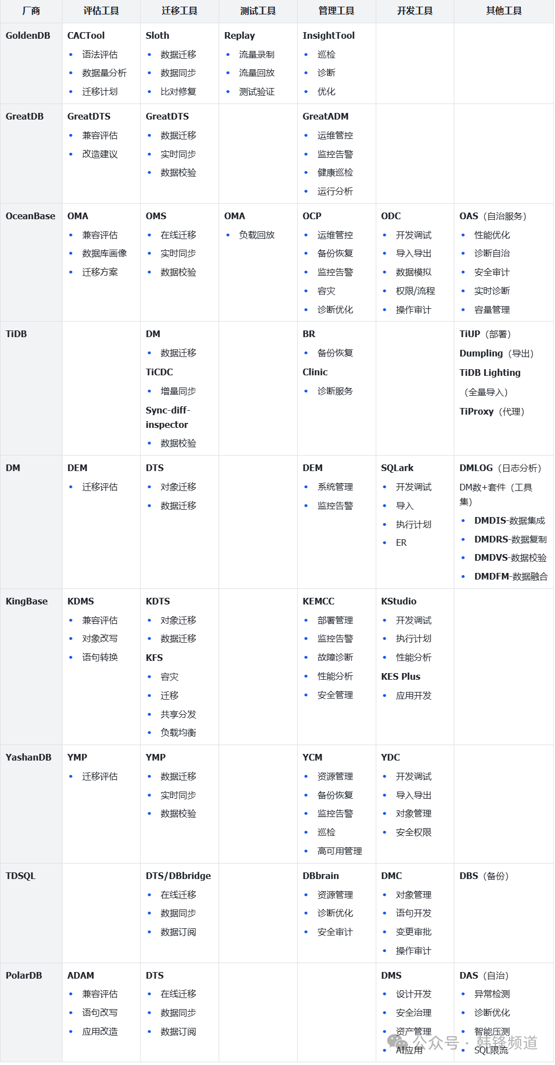Click the ODC tool name
The image size is (555, 1065).
[391, 216]
